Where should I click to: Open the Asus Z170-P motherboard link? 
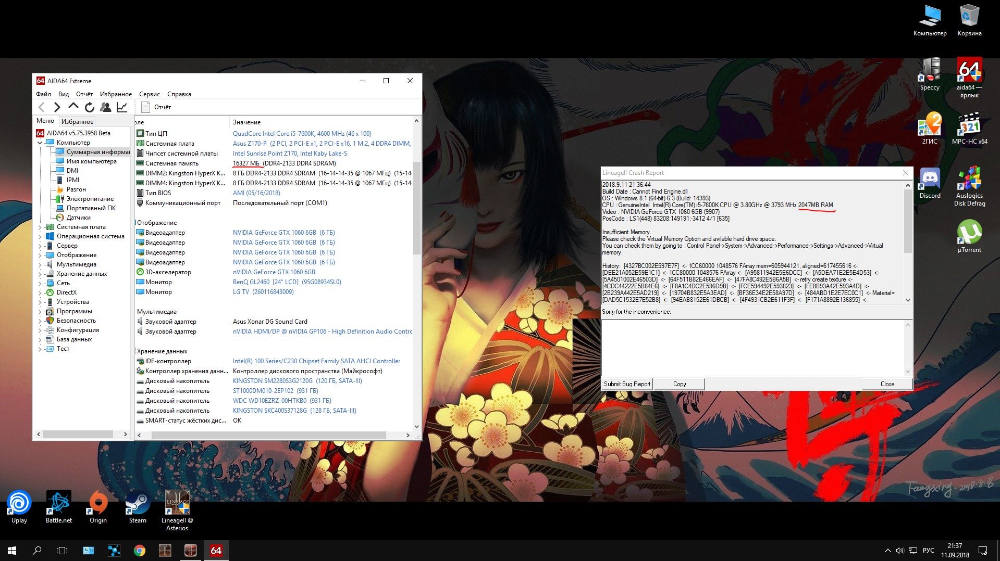coord(322,144)
